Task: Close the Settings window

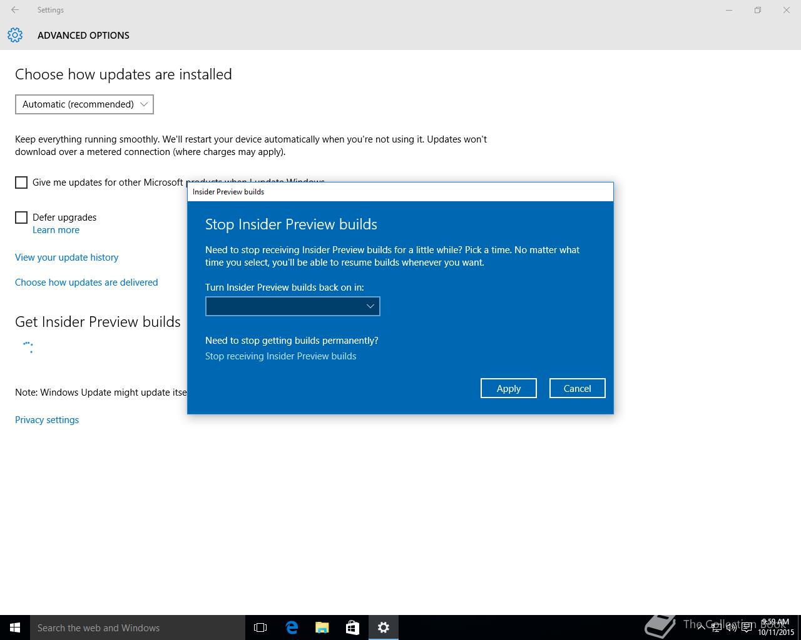Action: point(787,10)
